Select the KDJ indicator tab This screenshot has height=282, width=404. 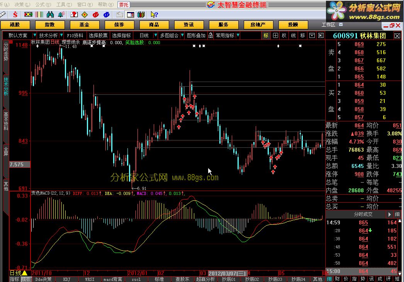point(66,279)
